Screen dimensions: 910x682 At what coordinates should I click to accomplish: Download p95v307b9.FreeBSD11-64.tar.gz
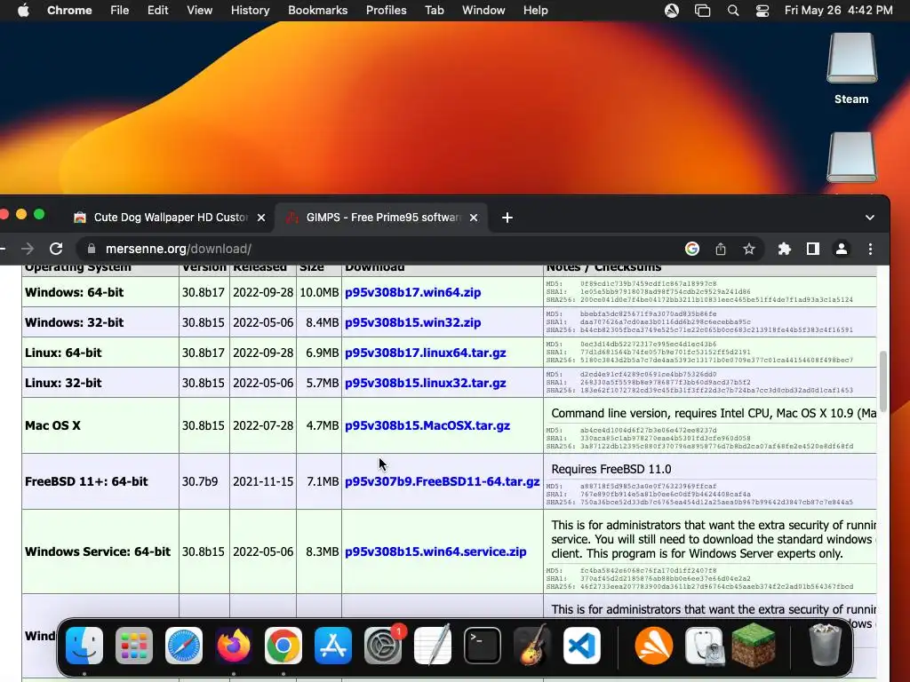click(x=443, y=481)
